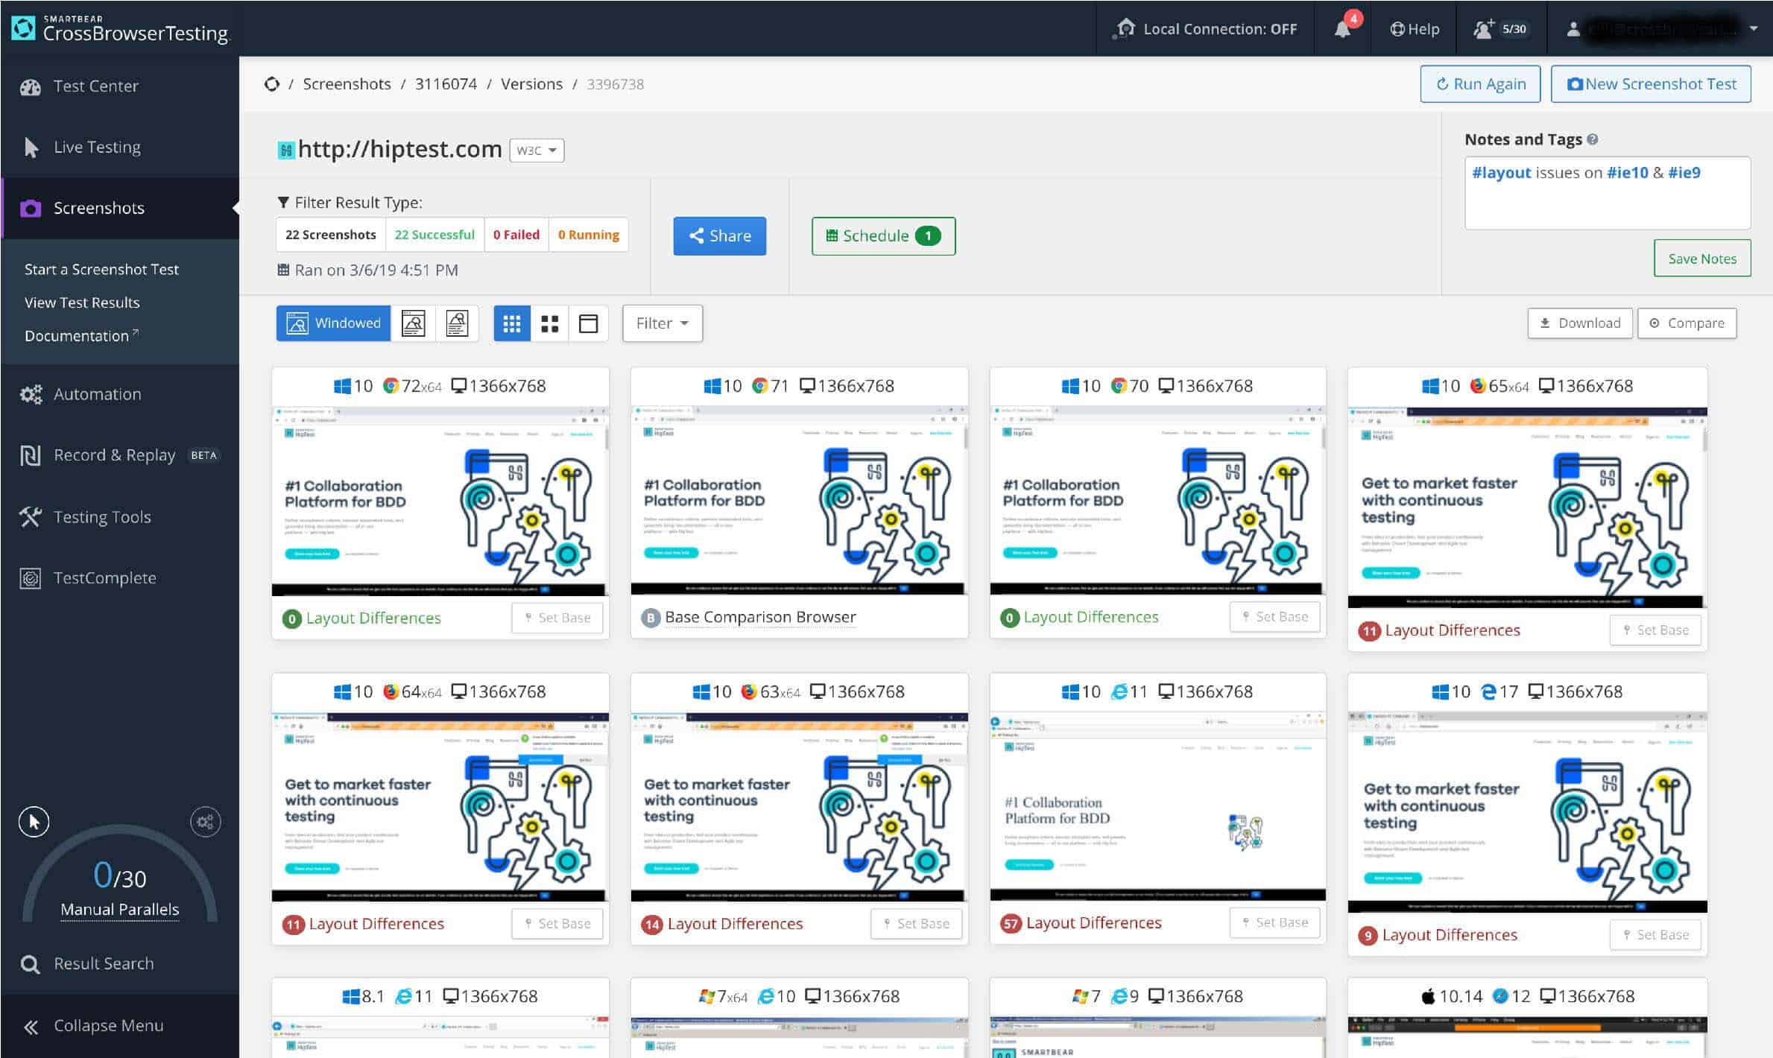This screenshot has height=1058, width=1773.
Task: Go to Automation in sidebar menu
Action: pos(97,394)
